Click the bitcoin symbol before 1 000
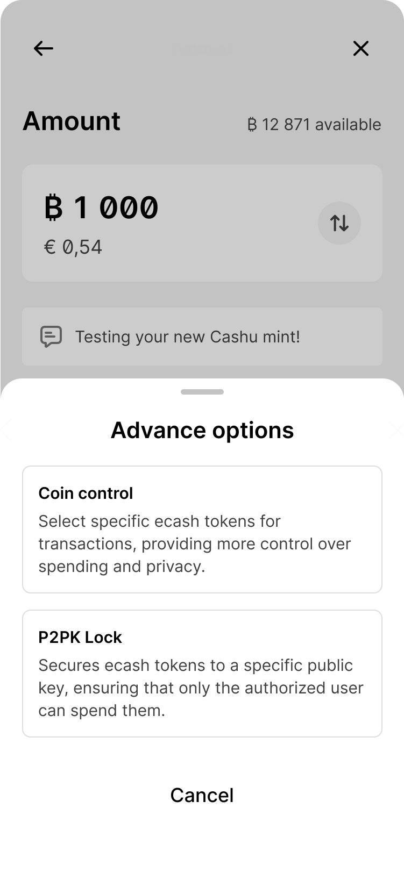 54,208
